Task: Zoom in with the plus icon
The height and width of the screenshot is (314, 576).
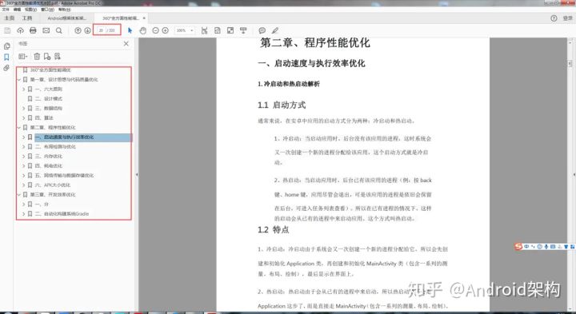Action: (166, 30)
